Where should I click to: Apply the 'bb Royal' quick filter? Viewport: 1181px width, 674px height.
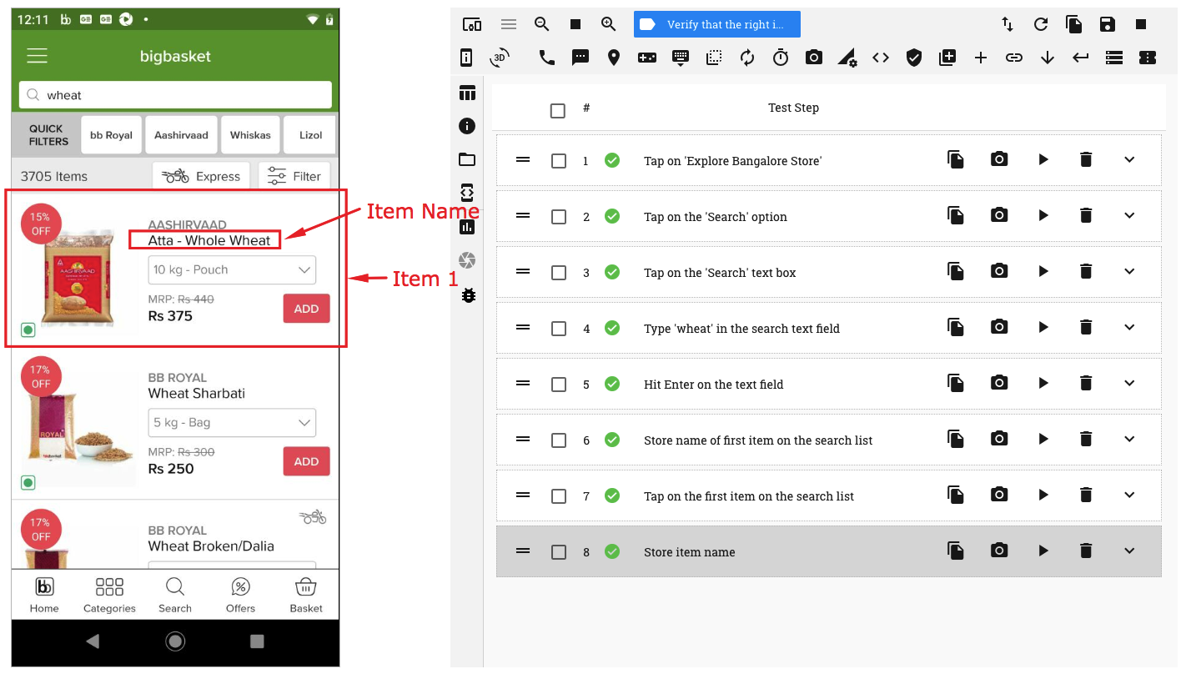pos(112,135)
